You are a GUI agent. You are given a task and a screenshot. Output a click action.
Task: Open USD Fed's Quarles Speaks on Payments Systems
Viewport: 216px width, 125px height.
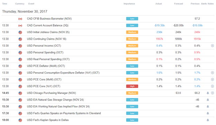pos(64,113)
